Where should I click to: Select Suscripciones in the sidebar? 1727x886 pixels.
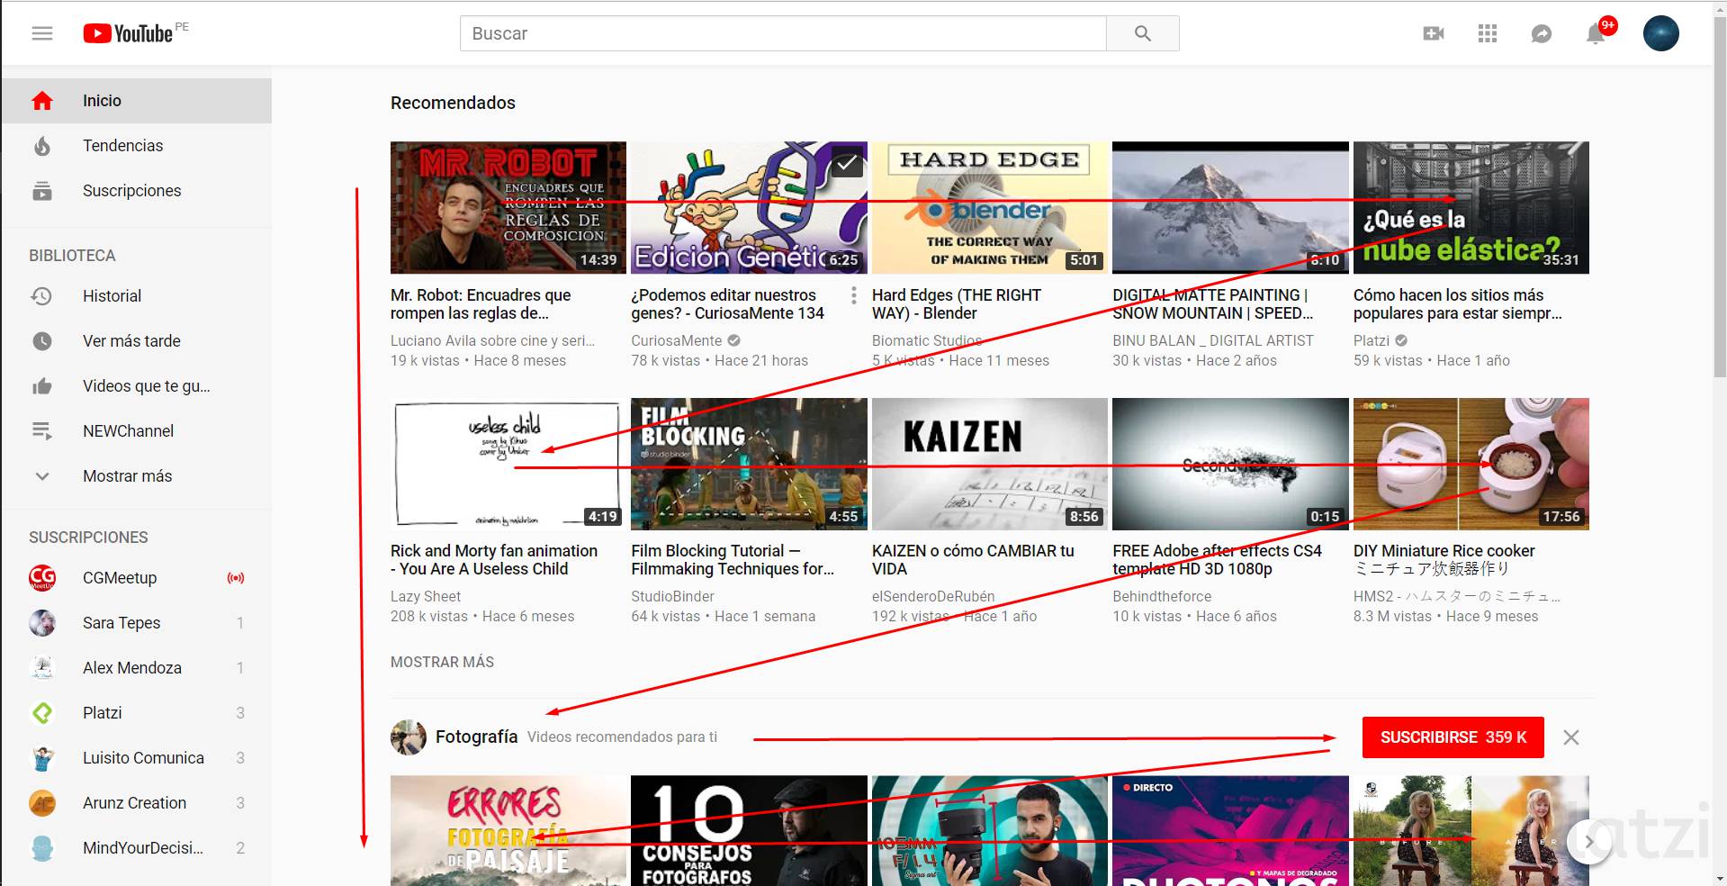136,191
